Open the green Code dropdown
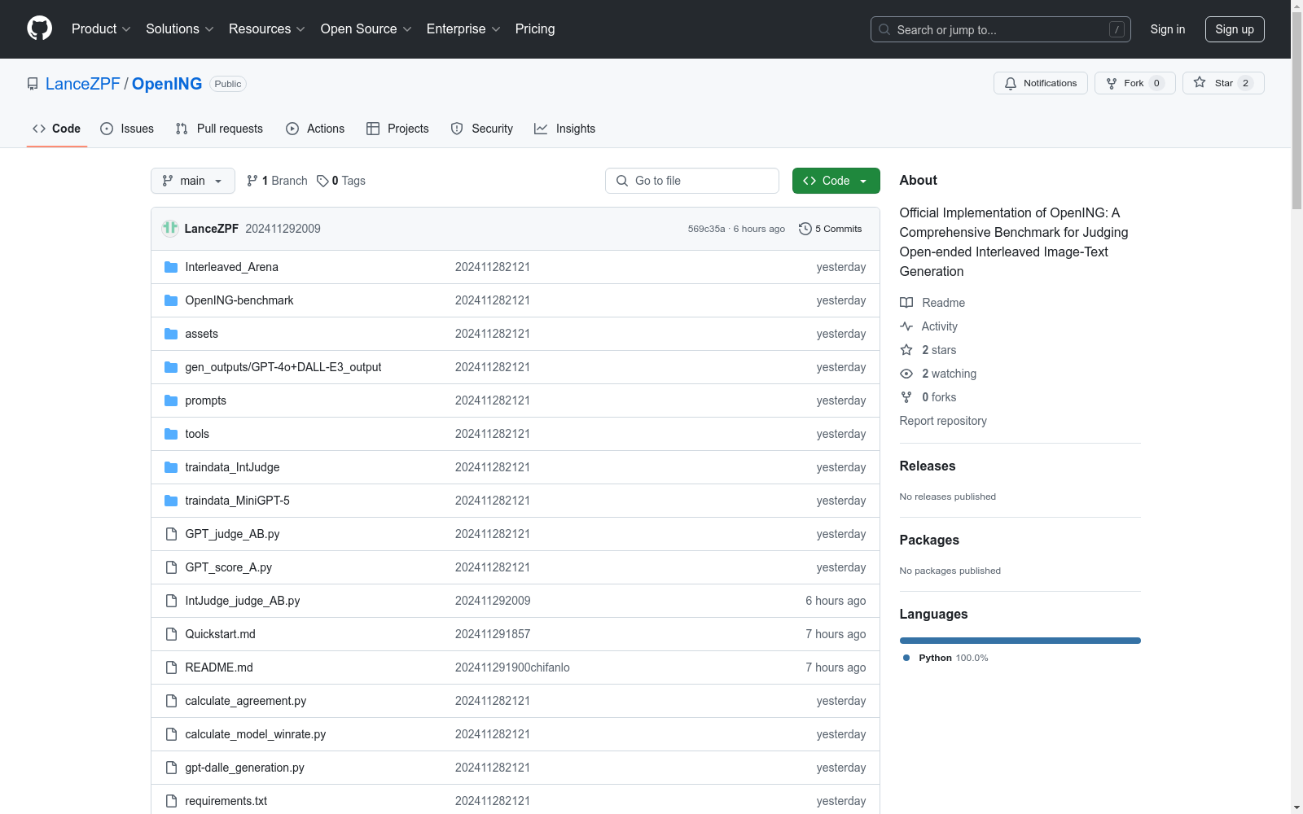 [836, 181]
